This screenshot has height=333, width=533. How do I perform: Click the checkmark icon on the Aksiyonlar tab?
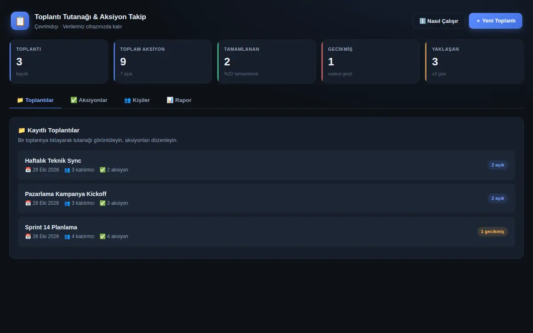point(74,100)
